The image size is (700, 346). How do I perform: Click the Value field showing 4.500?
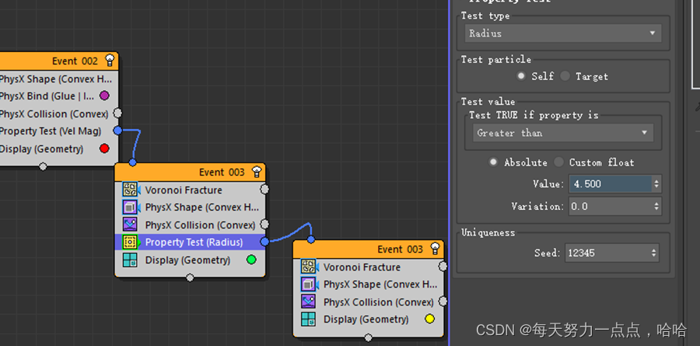(610, 184)
